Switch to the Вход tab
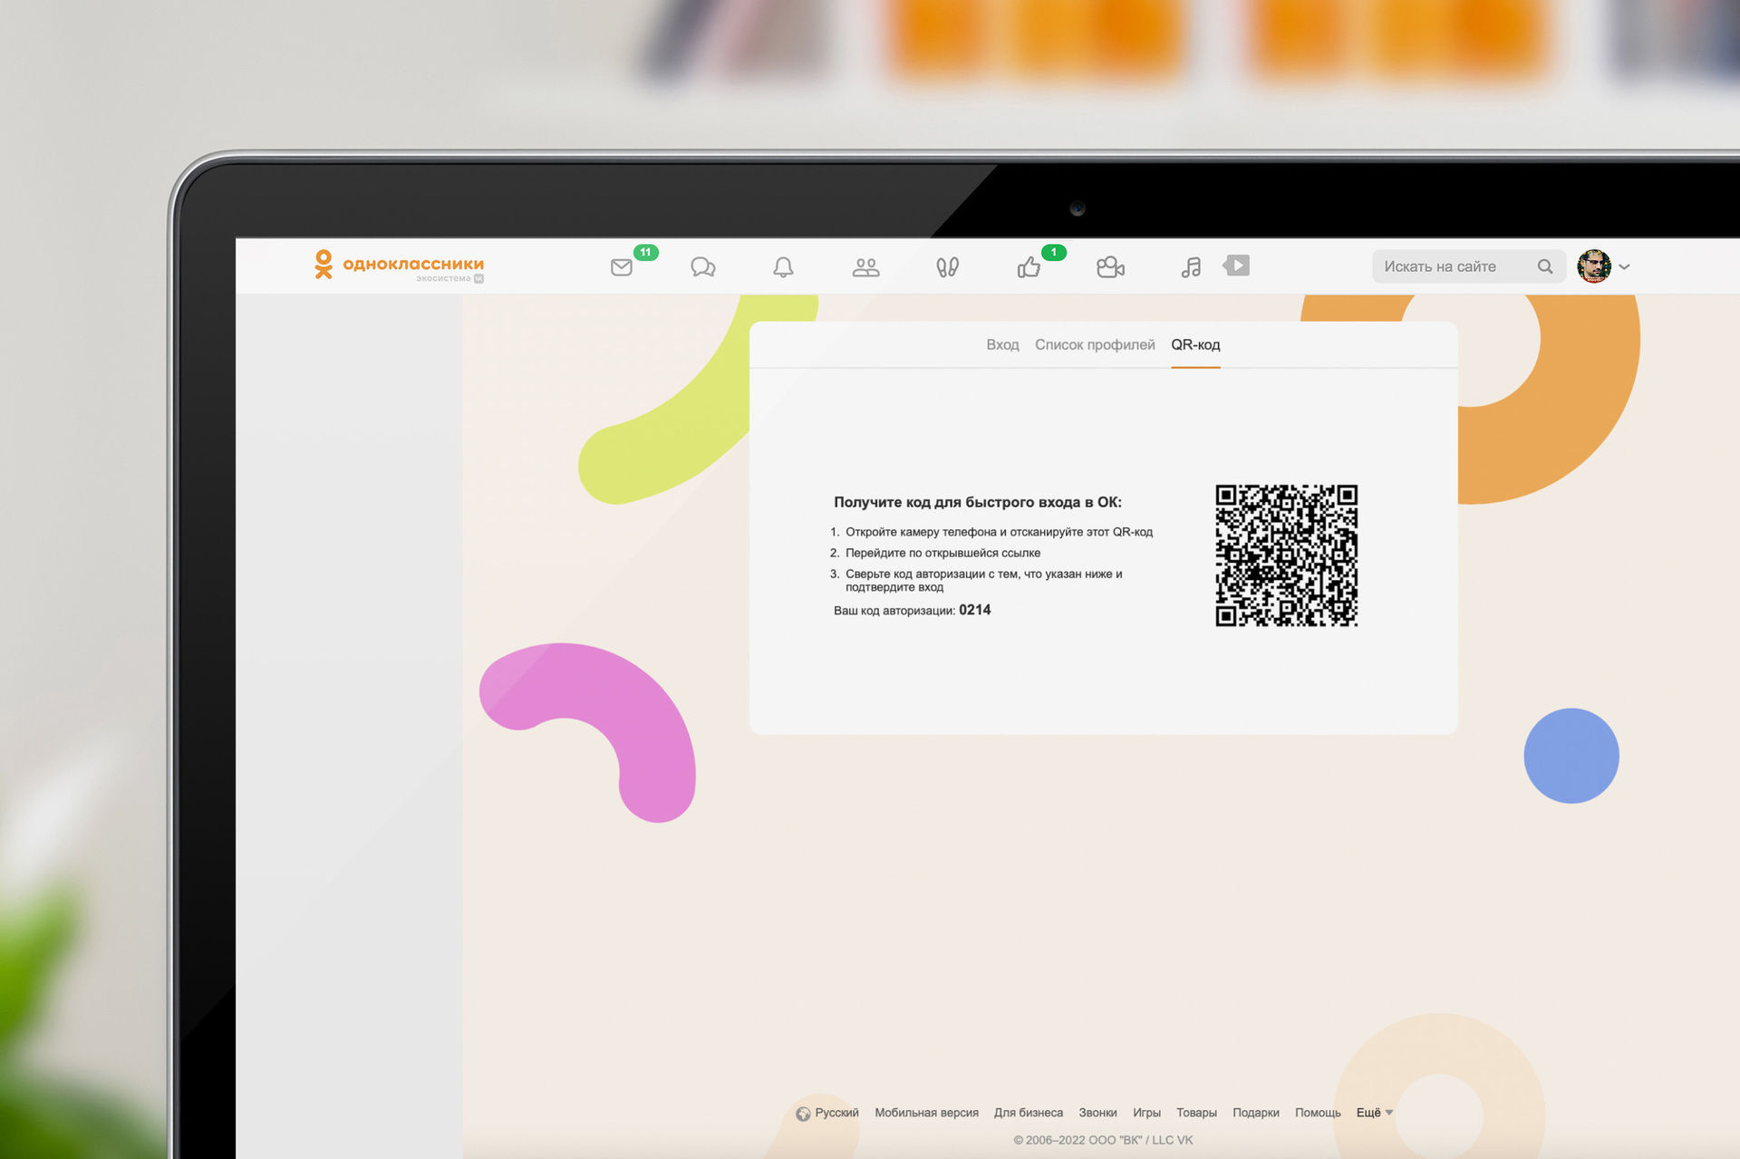Viewport: 1740px width, 1159px height. [1002, 344]
